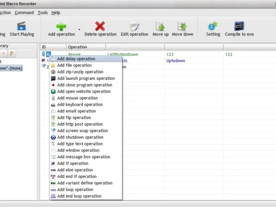Open the Tools menu

click(42, 13)
